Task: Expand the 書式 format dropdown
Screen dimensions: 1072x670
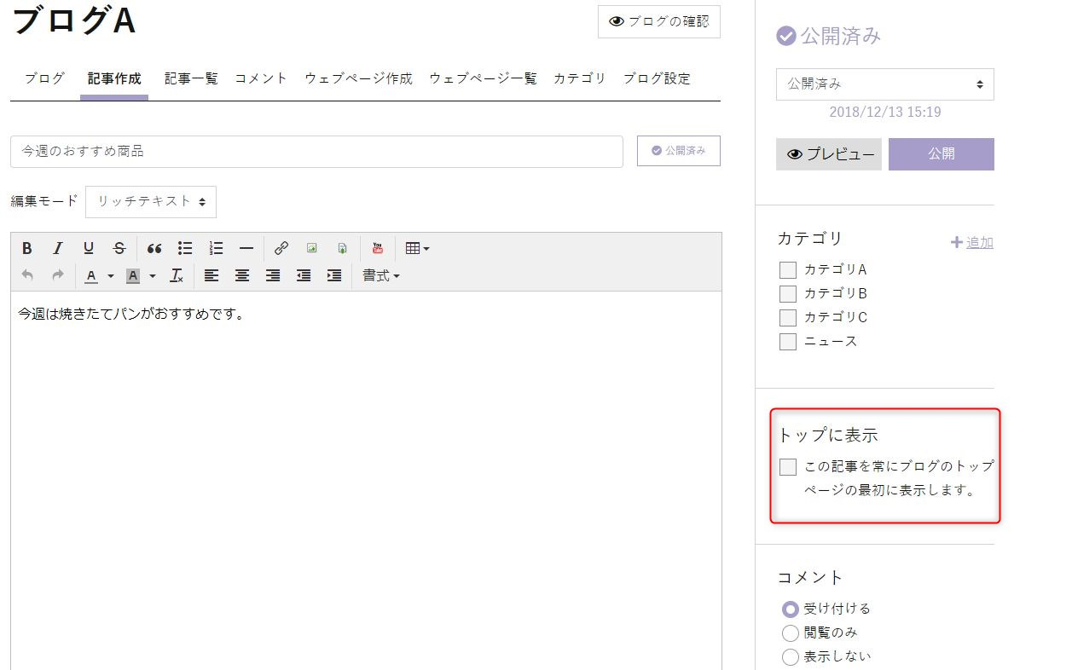Action: [380, 275]
